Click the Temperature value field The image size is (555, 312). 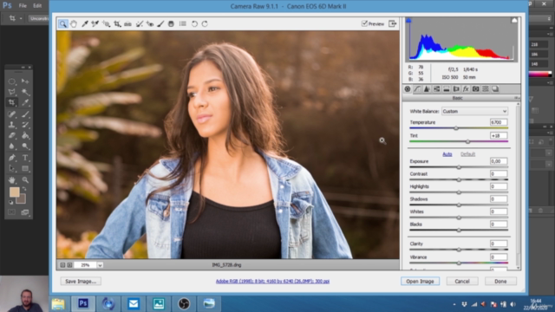coord(499,122)
